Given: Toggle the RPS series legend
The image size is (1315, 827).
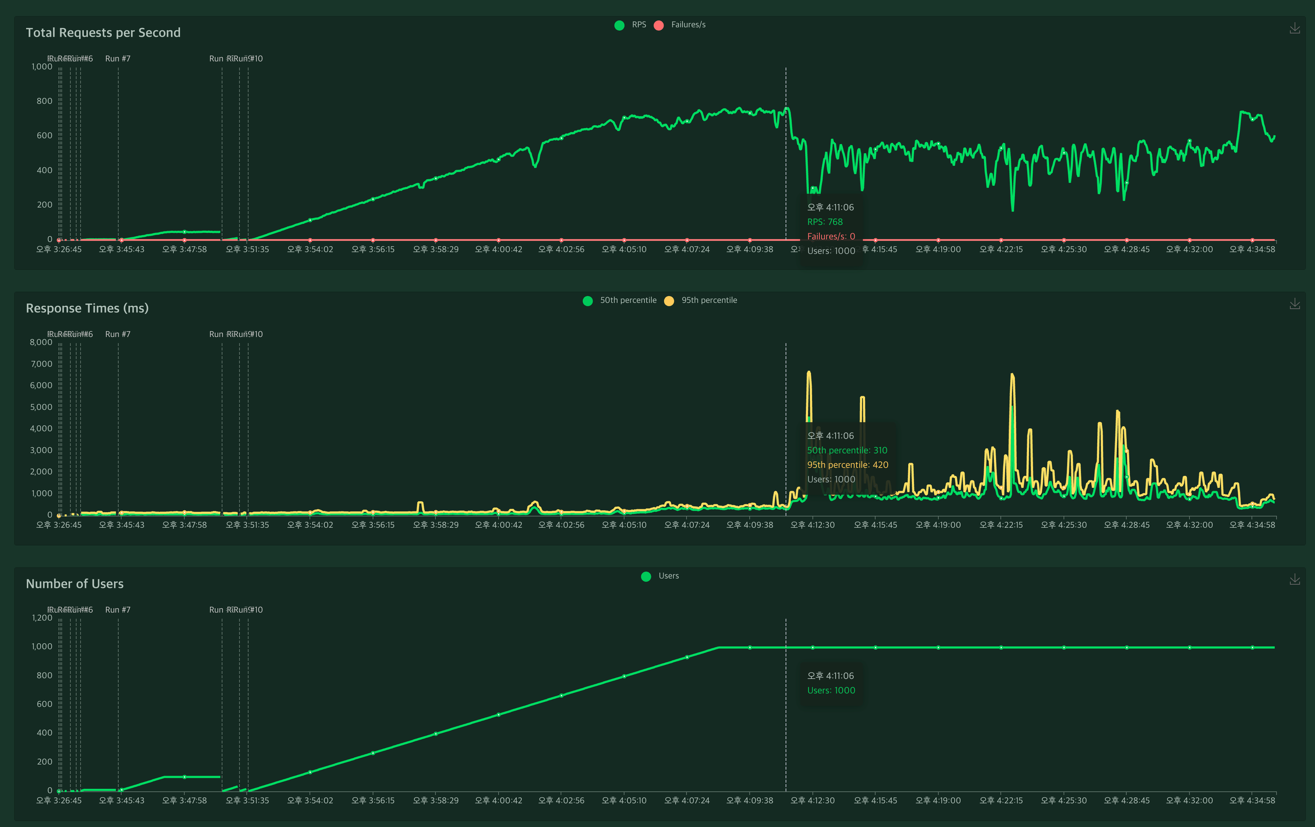Looking at the screenshot, I should [638, 25].
